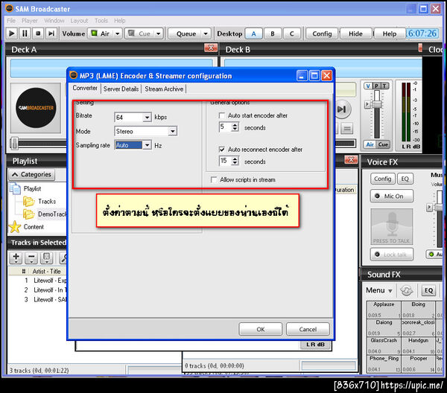Click Cancel in encoder configuration dialog
The image size is (447, 393).
click(x=308, y=329)
